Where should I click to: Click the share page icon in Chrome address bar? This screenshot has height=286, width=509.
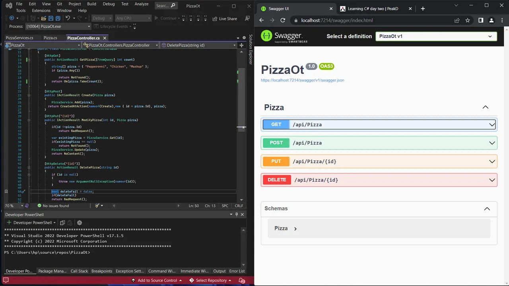tap(457, 20)
